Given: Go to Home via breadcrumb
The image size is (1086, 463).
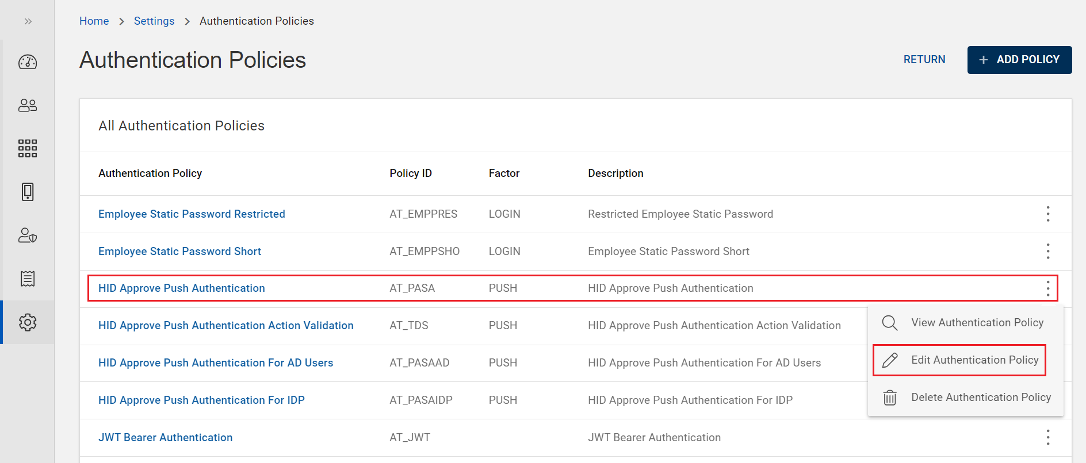Looking at the screenshot, I should [94, 21].
